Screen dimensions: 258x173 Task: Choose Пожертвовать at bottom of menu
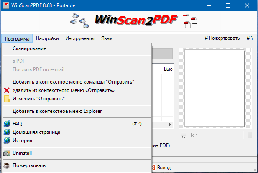coord(77,165)
